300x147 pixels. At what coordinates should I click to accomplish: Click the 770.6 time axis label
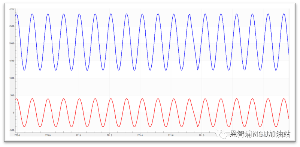coord(17,135)
